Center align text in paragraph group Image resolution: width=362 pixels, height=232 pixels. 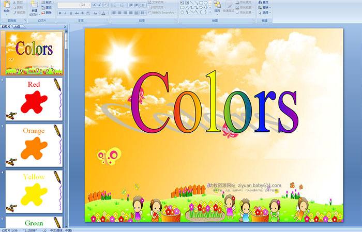(x=119, y=13)
